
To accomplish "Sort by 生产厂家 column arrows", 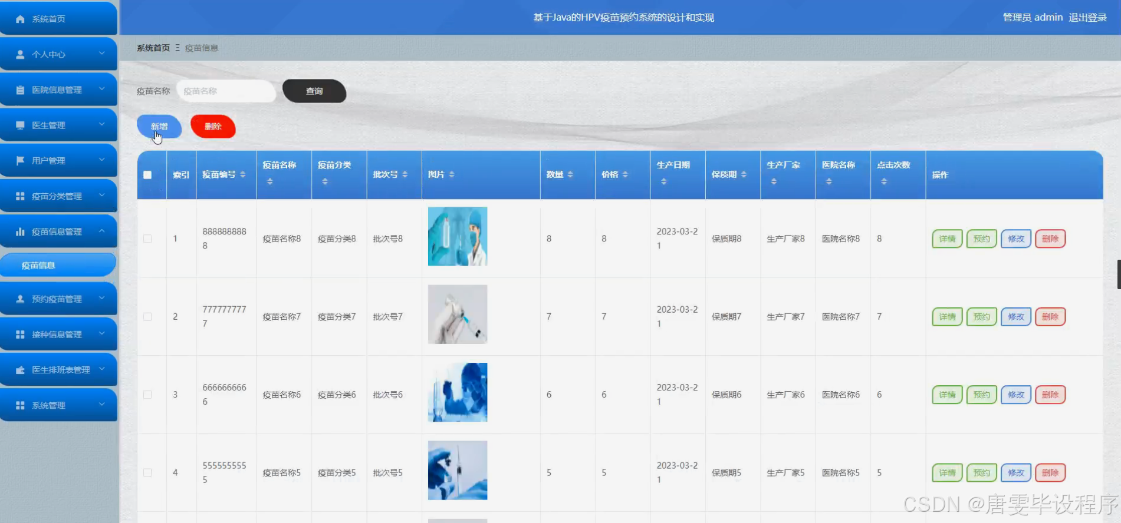I will click(774, 181).
